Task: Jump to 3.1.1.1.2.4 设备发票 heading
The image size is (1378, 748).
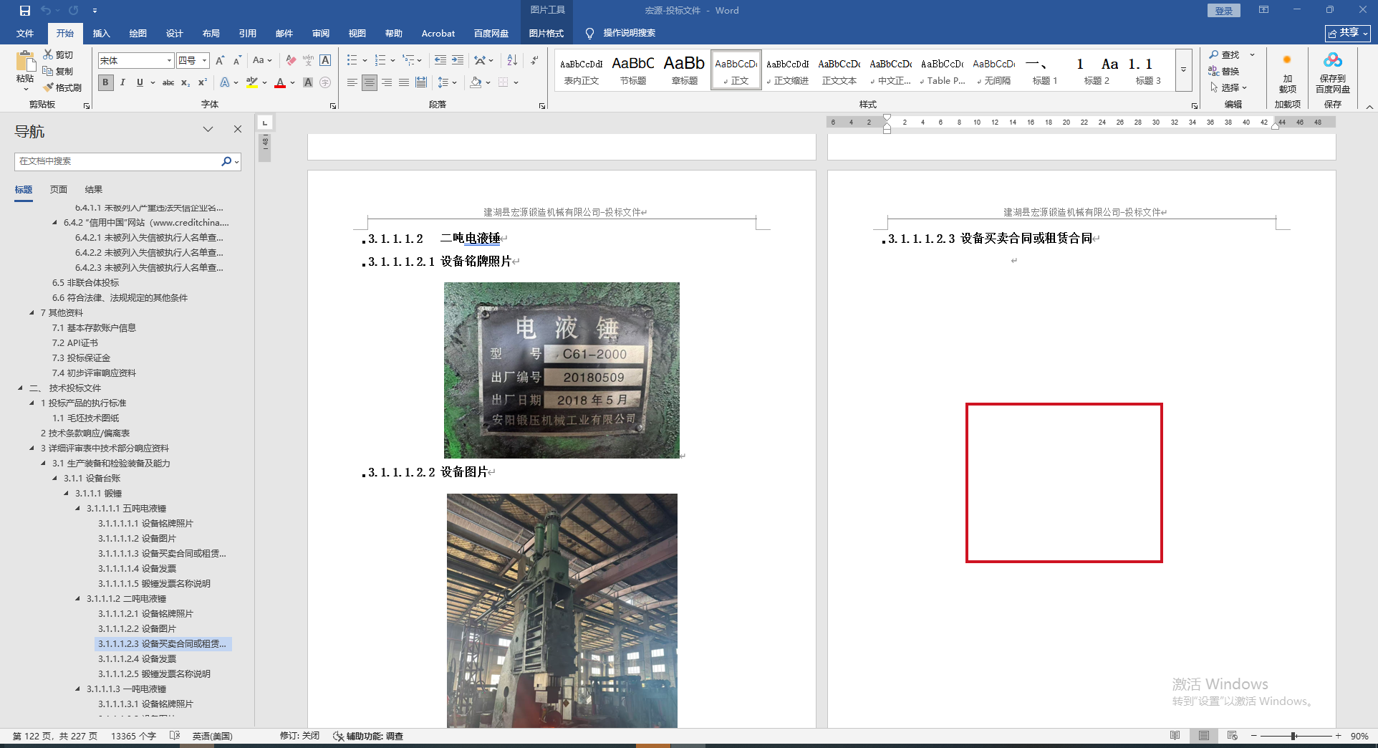Action: tap(137, 658)
